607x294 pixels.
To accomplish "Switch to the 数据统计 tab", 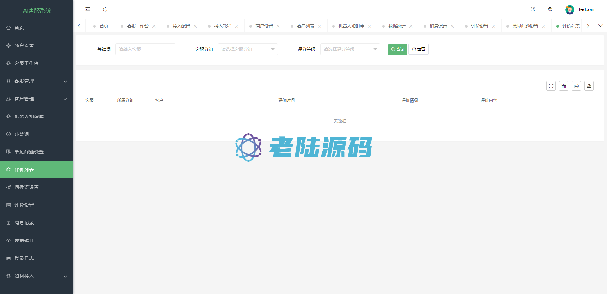I will (x=397, y=26).
